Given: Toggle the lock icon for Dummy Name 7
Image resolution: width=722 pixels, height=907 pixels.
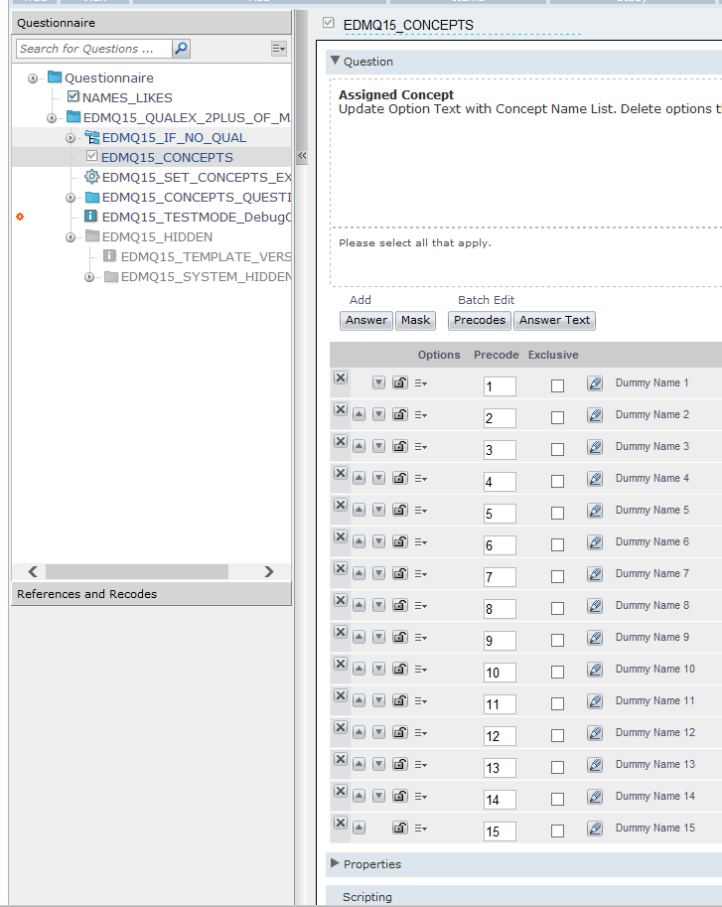Looking at the screenshot, I should (x=400, y=573).
